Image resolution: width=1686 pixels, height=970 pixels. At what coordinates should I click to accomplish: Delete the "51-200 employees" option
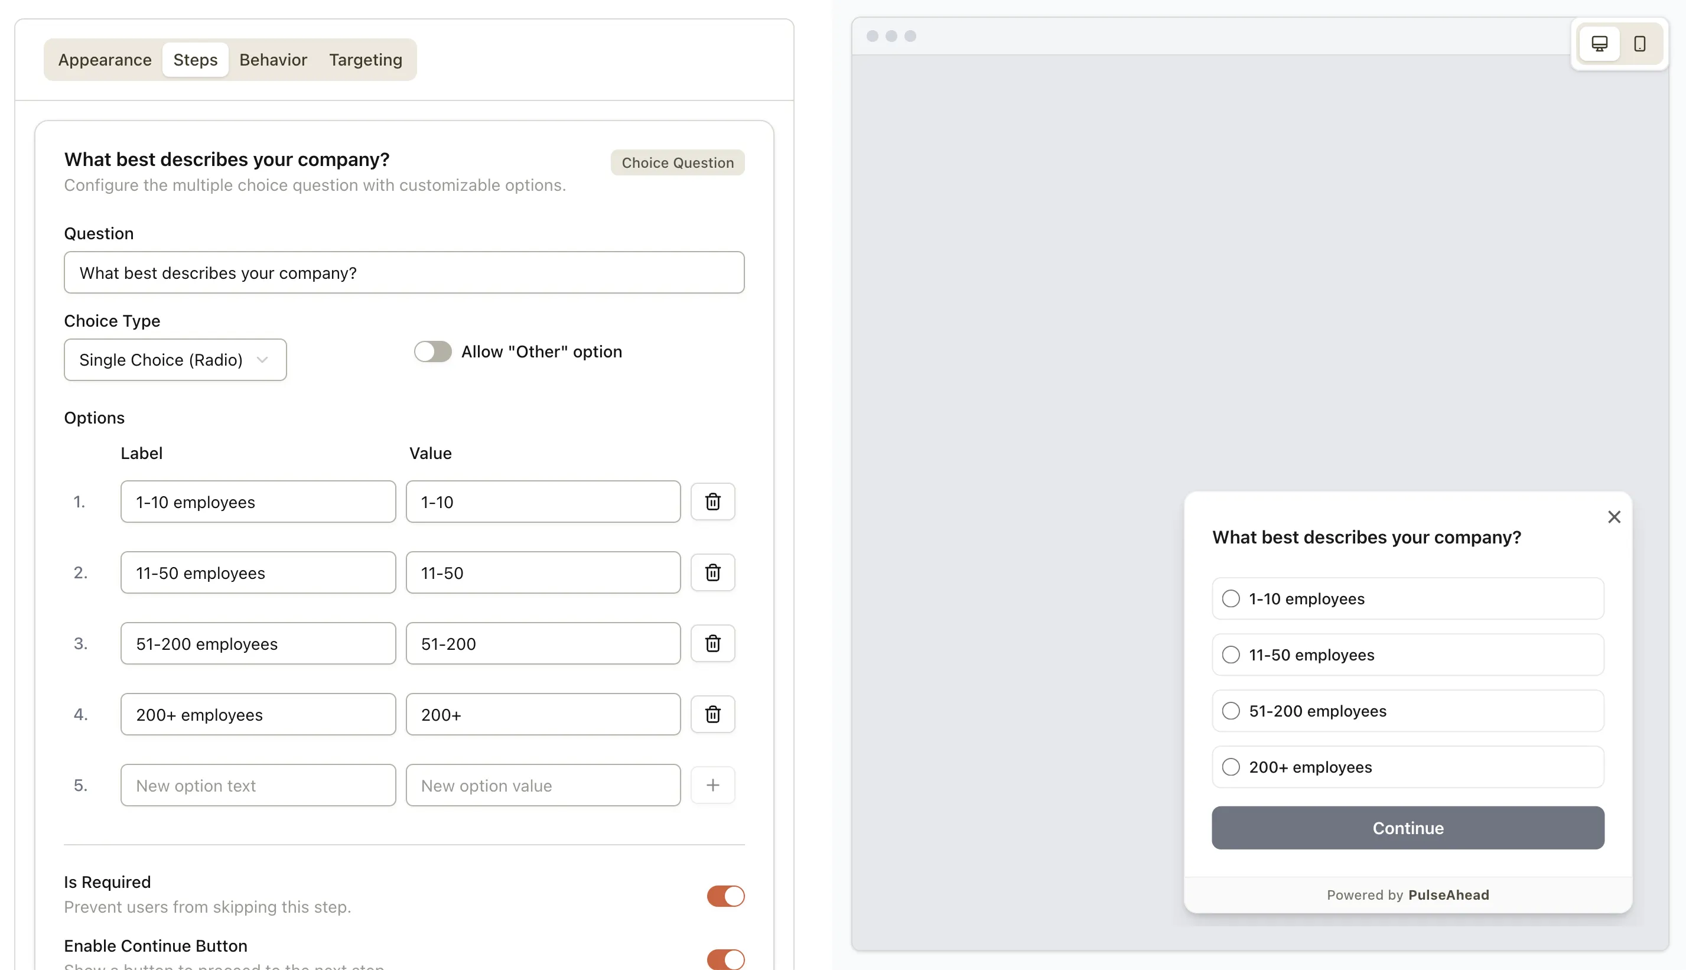[x=712, y=643]
